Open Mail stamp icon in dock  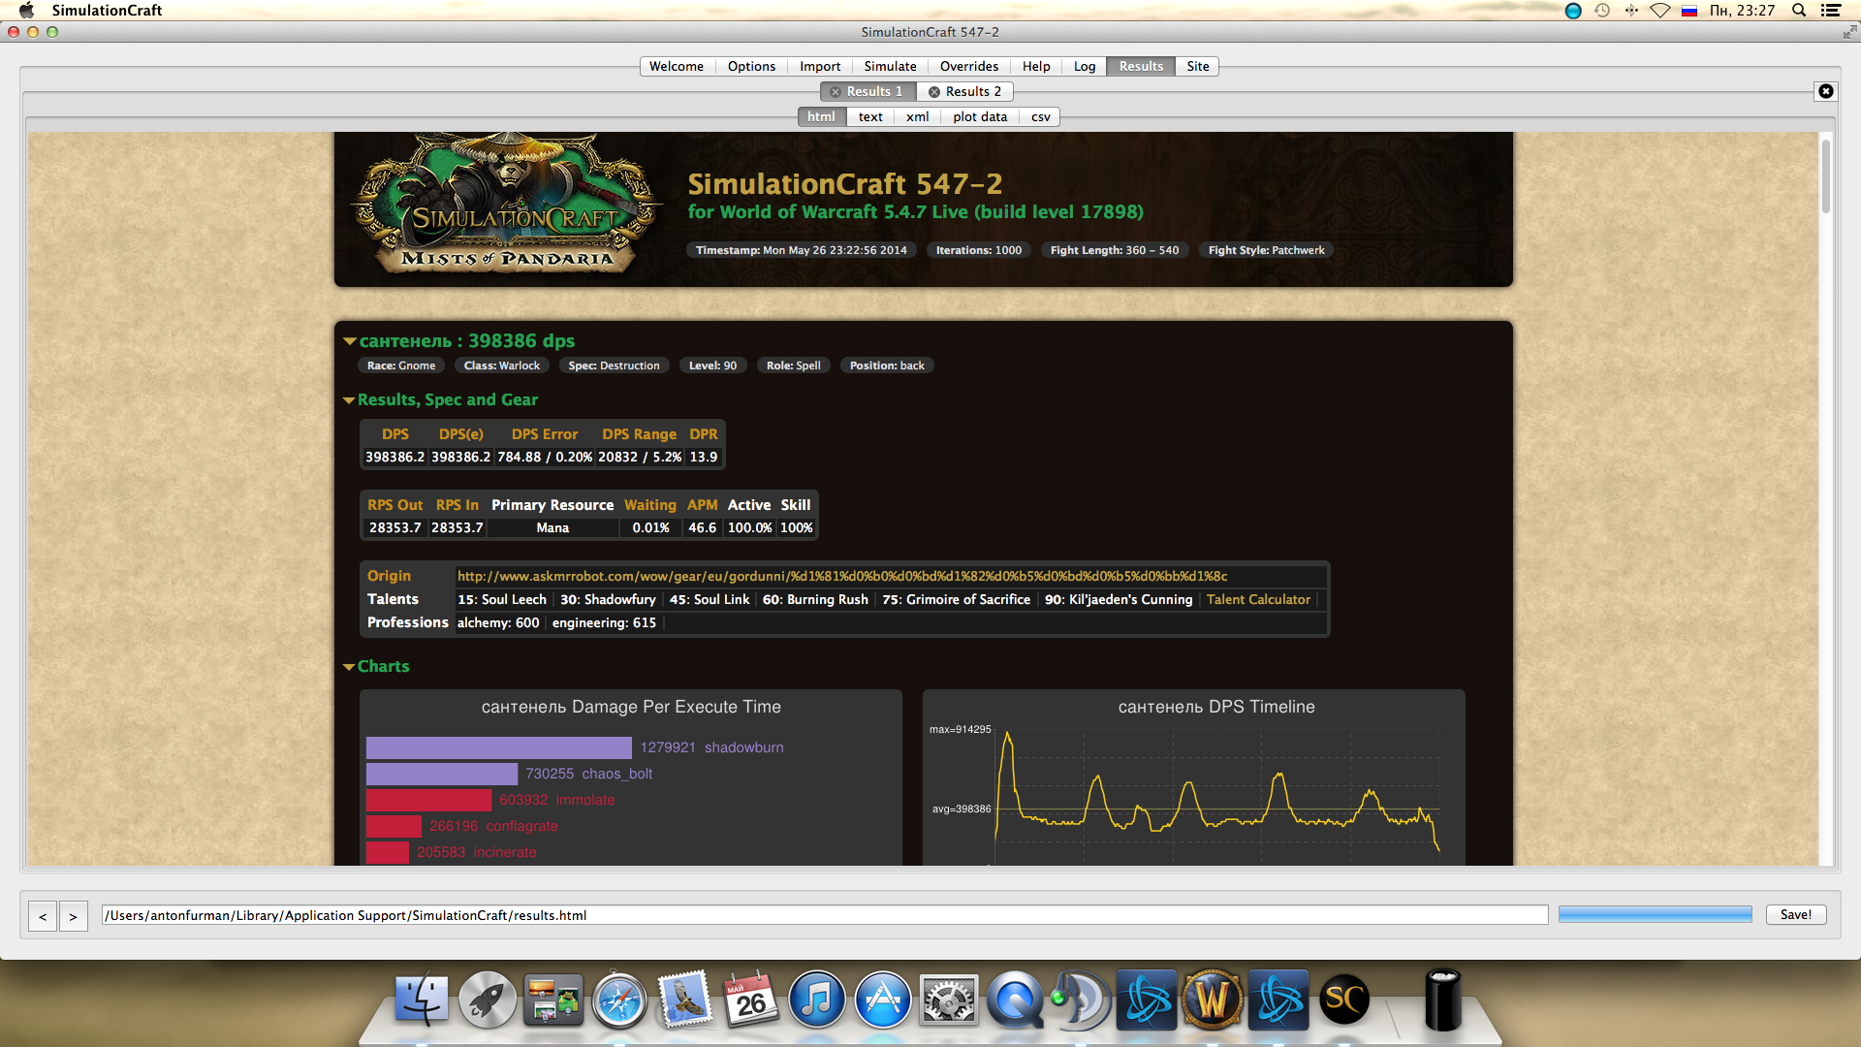point(685,999)
